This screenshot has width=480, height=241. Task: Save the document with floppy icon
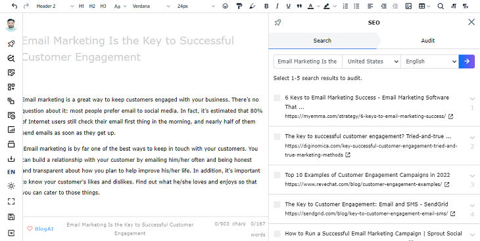(x=11, y=217)
